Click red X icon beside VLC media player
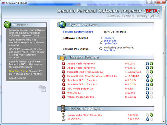This screenshot has height=125, width=167. pyautogui.click(x=64, y=89)
